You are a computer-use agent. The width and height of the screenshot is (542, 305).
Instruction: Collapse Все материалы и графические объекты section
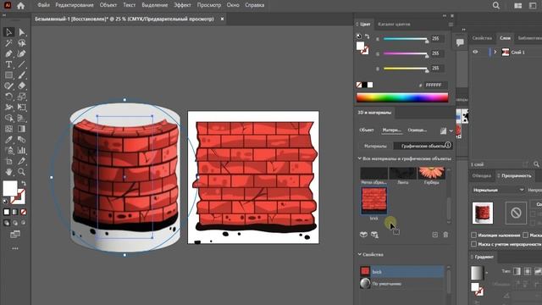coord(359,158)
